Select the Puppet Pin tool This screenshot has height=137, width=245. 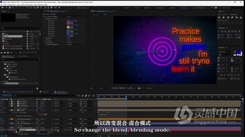point(60,8)
